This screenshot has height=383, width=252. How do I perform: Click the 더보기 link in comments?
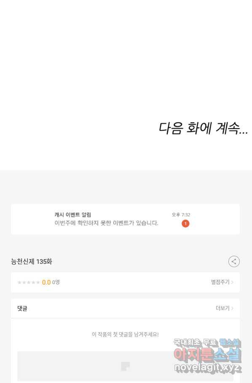pyautogui.click(x=223, y=308)
